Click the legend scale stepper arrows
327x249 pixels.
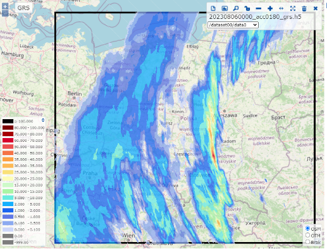point(43,120)
